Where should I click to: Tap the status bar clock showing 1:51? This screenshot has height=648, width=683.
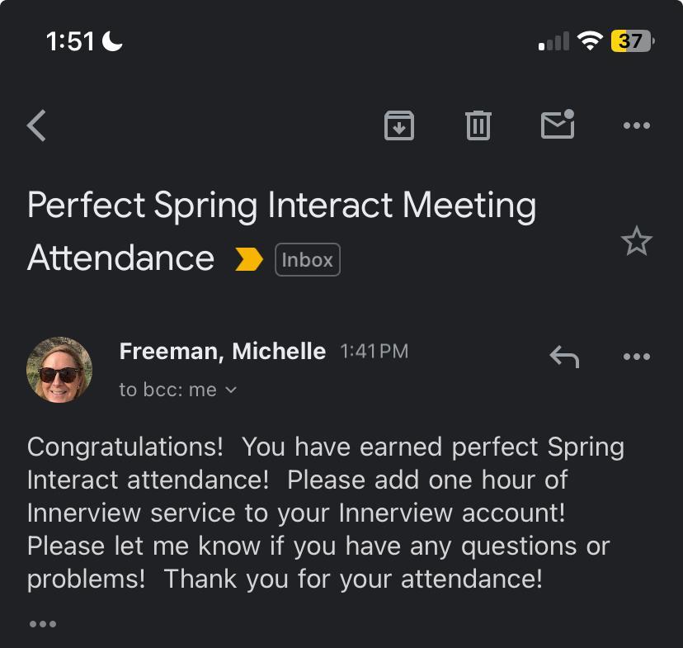coord(71,41)
